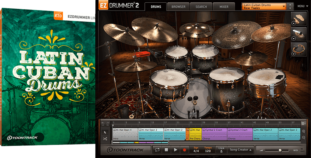
Task: Undo the last edit with the UN arrow
Action: click(103, 124)
